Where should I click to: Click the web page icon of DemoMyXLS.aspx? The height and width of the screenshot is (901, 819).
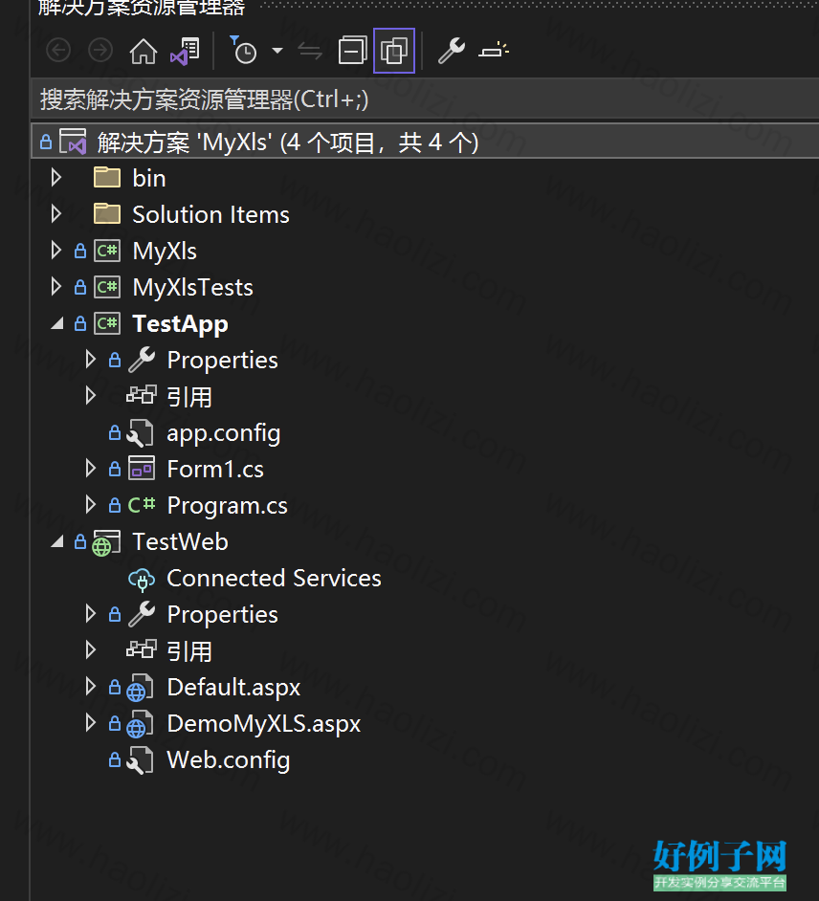click(141, 724)
